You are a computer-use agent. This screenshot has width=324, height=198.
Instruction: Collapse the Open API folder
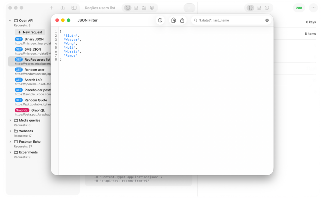[10, 21]
